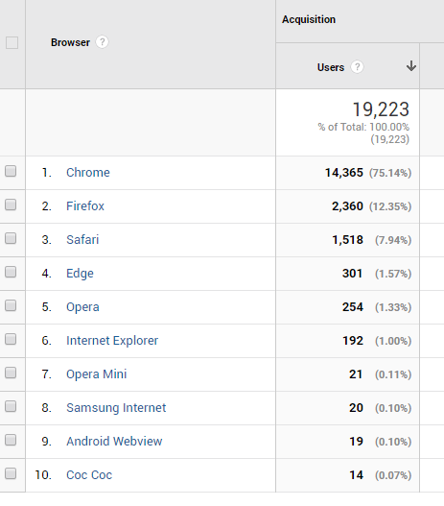Check the box for Firefox row
The image size is (444, 506).
11,205
